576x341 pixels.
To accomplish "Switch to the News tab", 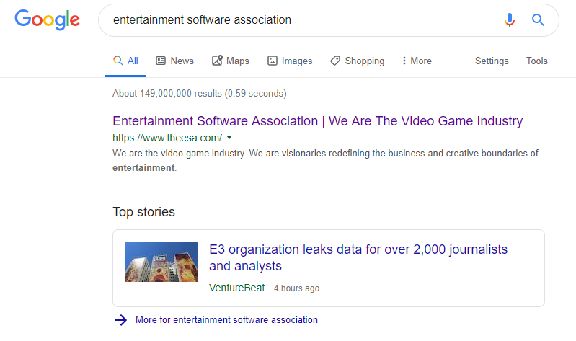I will pyautogui.click(x=175, y=61).
